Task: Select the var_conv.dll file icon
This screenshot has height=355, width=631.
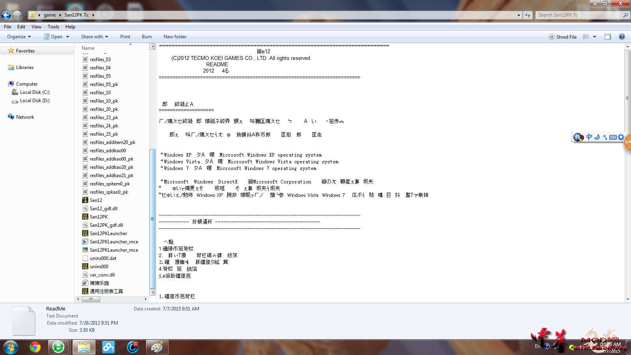Action: (85, 275)
